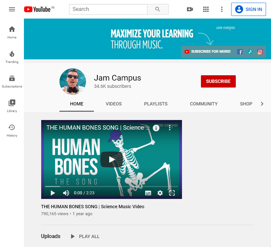271x247 pixels.
Task: Click the Home sidebar icon
Action: click(x=12, y=32)
